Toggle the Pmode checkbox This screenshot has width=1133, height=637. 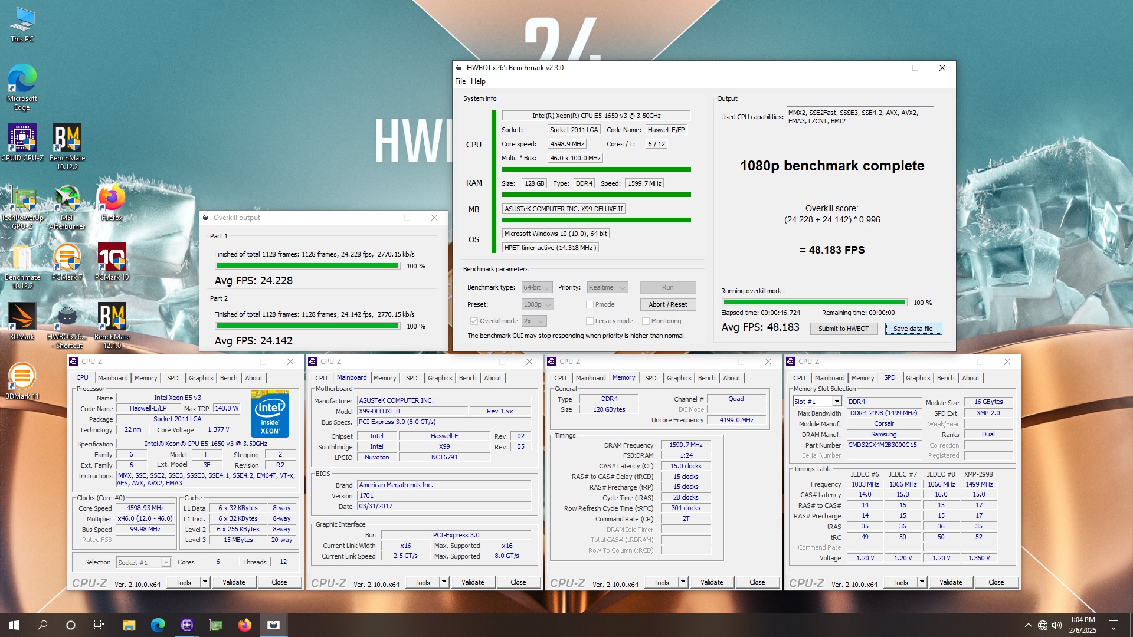(589, 304)
